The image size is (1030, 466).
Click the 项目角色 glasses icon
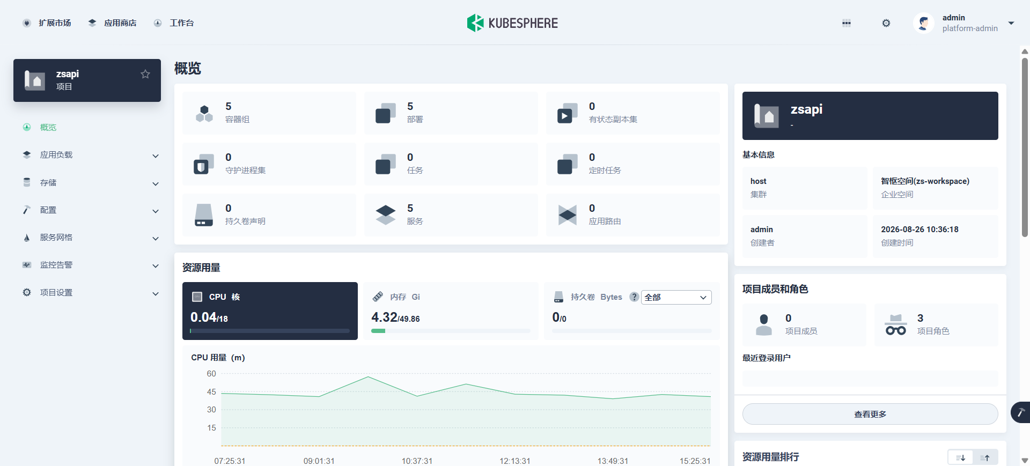896,325
